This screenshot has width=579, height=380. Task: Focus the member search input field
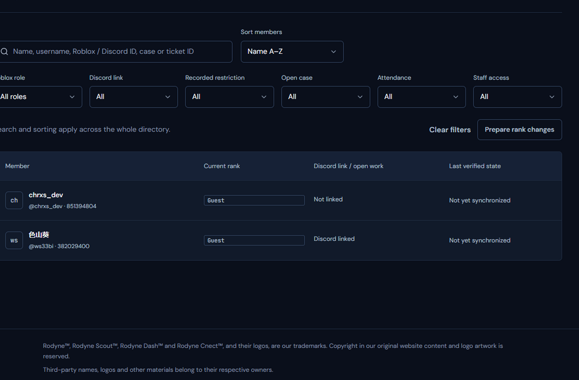point(115,51)
